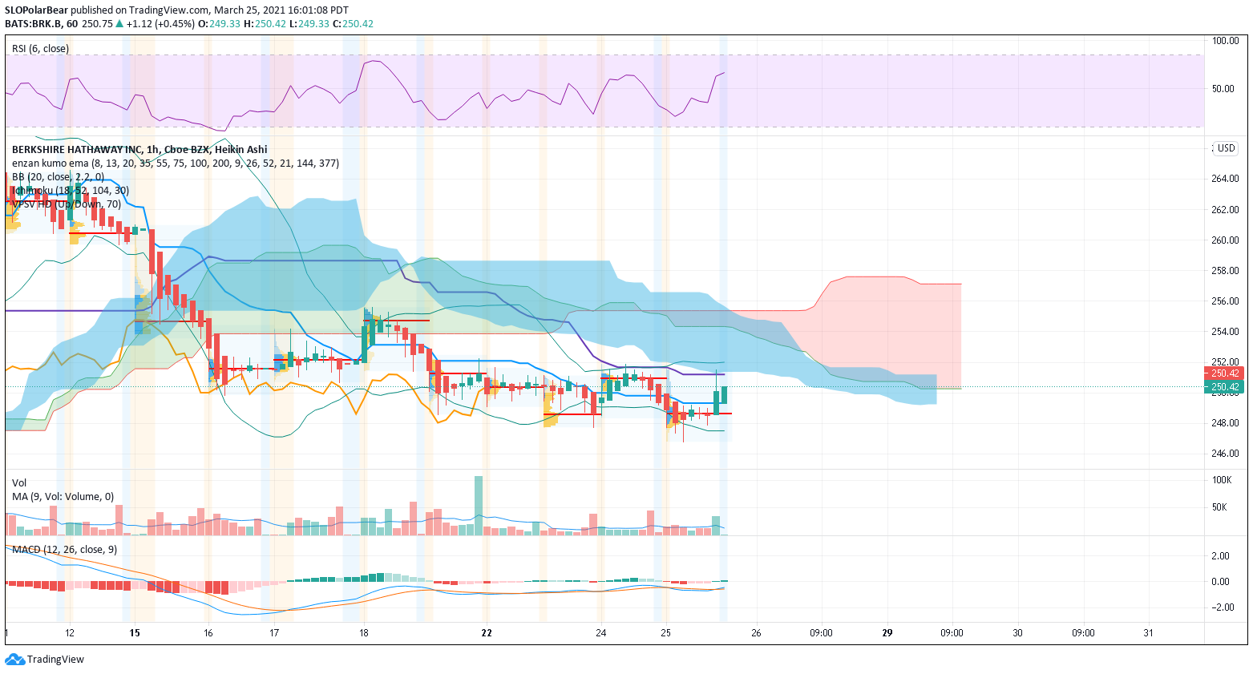Click date 16 on the time axis
Image resolution: width=1253 pixels, height=674 pixels.
208,633
